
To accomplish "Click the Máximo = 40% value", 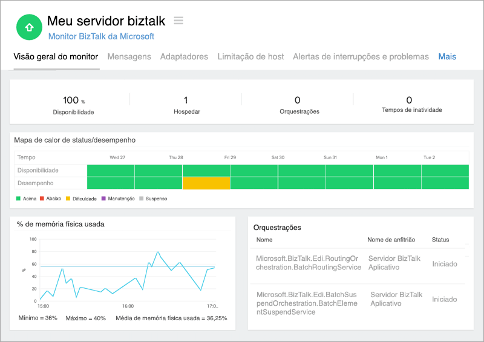I will click(x=85, y=318).
